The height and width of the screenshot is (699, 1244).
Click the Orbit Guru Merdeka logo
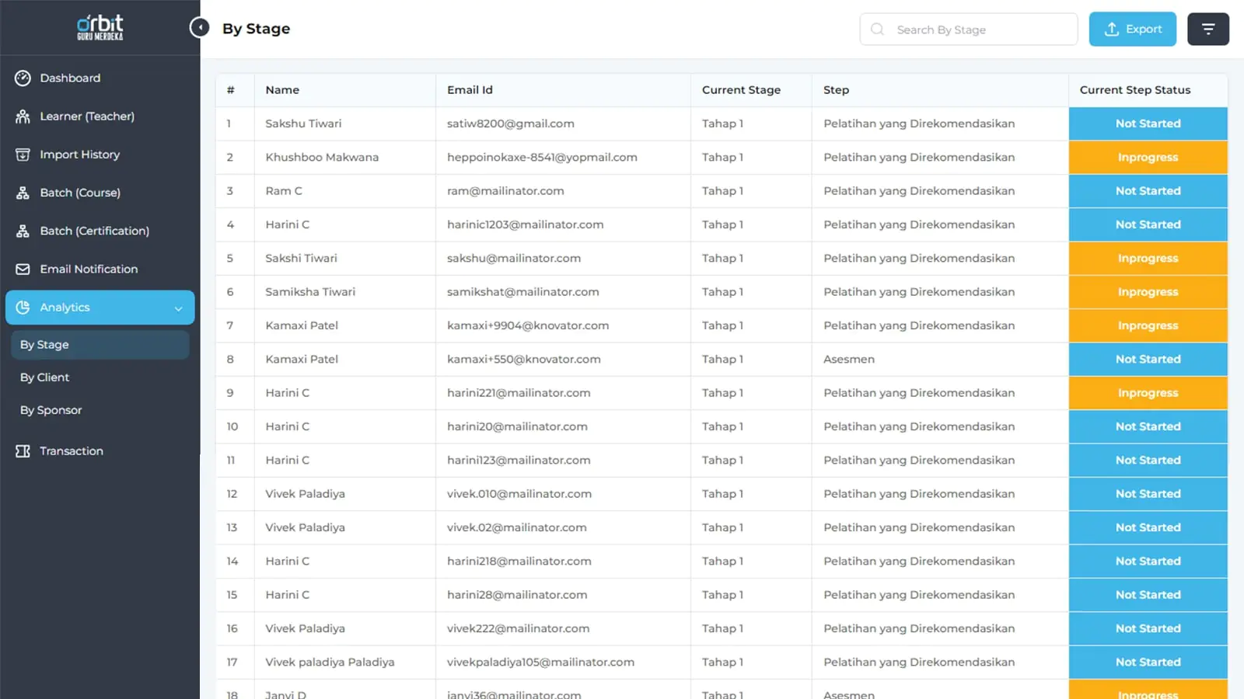pyautogui.click(x=100, y=27)
